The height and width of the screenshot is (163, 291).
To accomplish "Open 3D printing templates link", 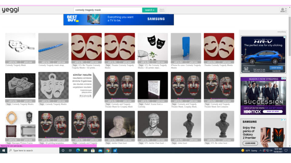I will [x=55, y=143].
